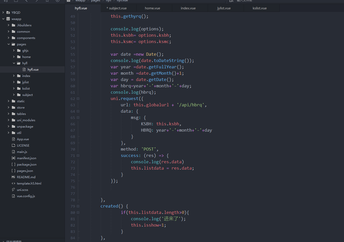Click '/api/hbrq' string in code
Image resolution: width=344 pixels, height=242 pixels.
coord(190,105)
